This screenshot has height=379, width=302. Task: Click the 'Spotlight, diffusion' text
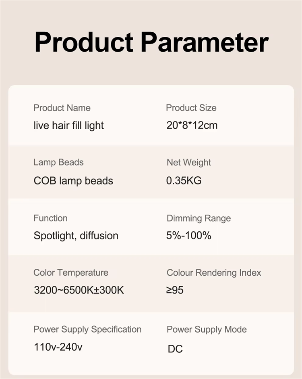point(76,236)
